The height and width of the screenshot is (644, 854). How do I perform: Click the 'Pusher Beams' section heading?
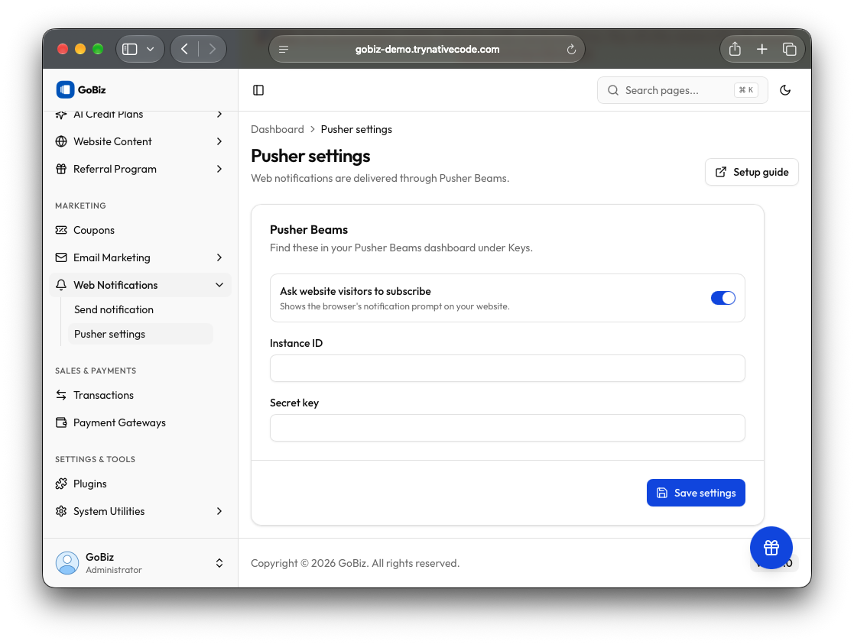point(309,230)
